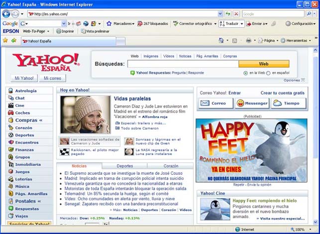Click the browser Forward arrow button

tap(15, 14)
